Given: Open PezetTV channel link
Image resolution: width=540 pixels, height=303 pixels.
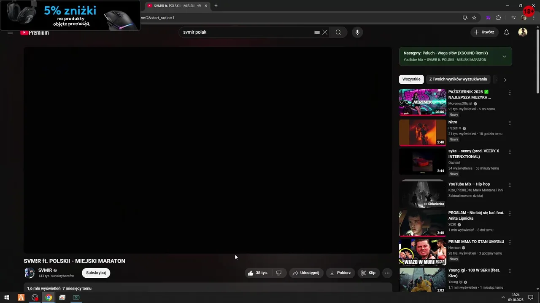Looking at the screenshot, I should coord(455,128).
